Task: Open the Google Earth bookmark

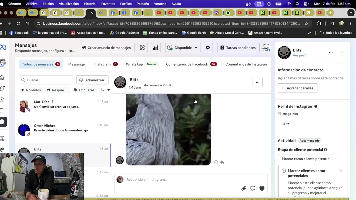Action: click(194, 33)
